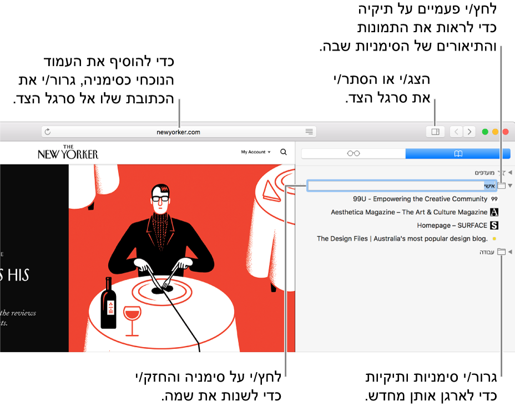Image resolution: width=515 pixels, height=406 pixels.
Task: Collapse the אישי folder disclosure triangle
Action: point(510,186)
